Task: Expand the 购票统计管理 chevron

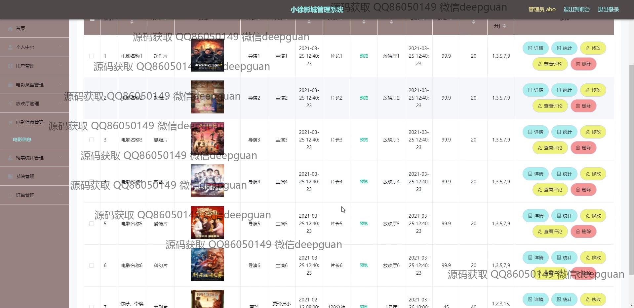Action: (x=60, y=158)
